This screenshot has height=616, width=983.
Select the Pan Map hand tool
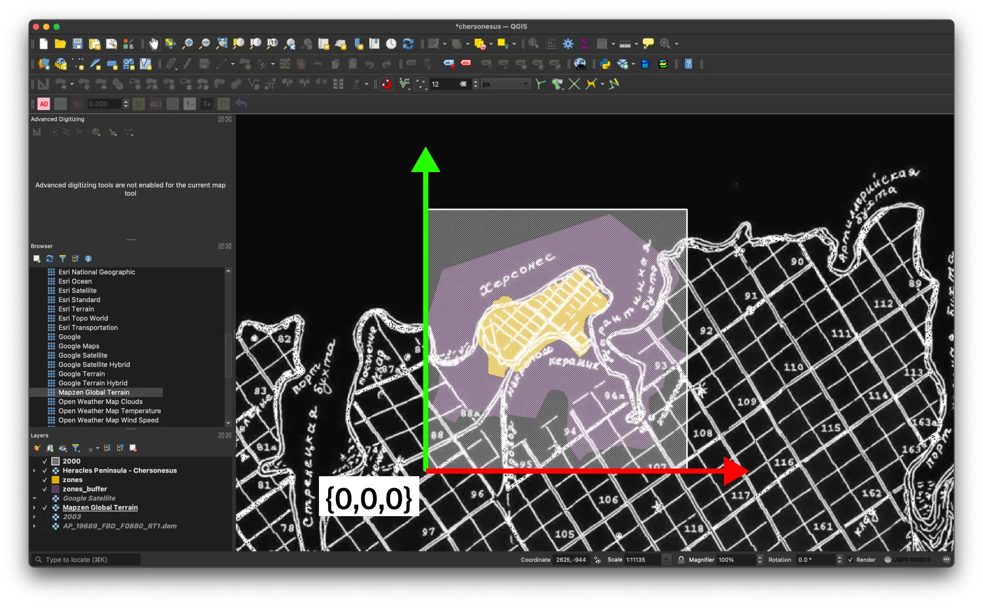[154, 44]
